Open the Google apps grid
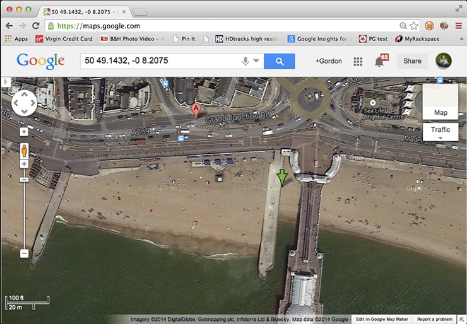 (x=358, y=61)
